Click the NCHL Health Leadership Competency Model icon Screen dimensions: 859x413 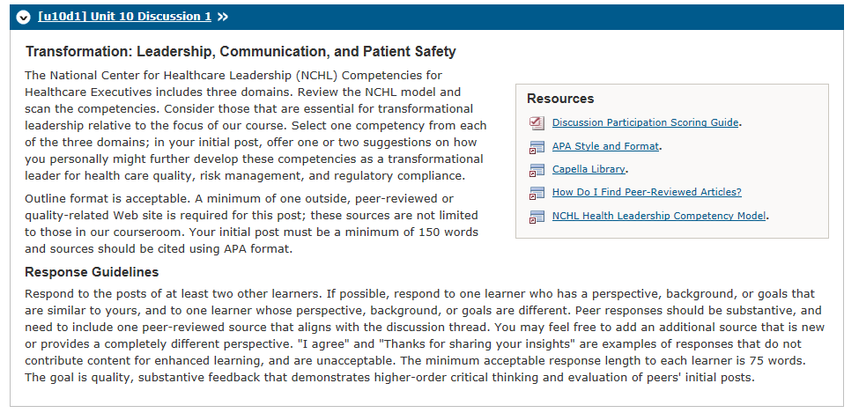(537, 217)
